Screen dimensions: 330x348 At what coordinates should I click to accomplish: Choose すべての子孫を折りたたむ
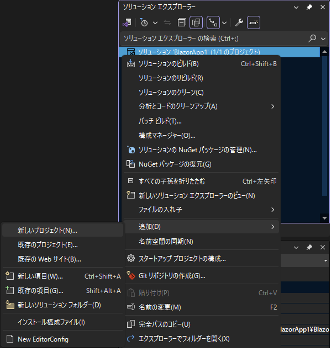[x=202, y=181]
